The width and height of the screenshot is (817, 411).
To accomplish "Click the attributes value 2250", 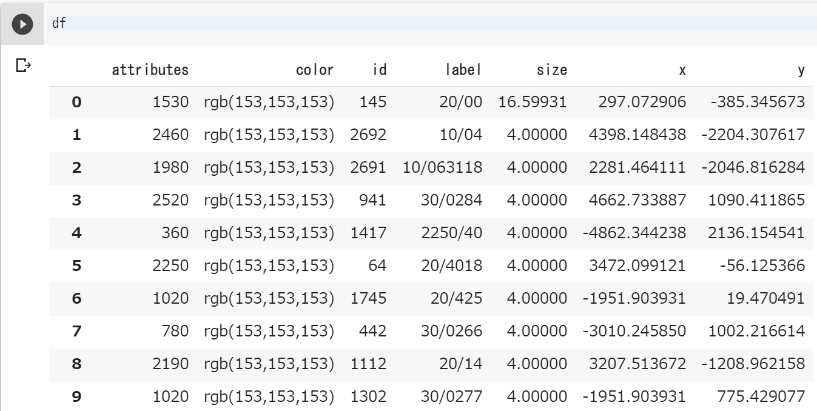I will (x=170, y=266).
